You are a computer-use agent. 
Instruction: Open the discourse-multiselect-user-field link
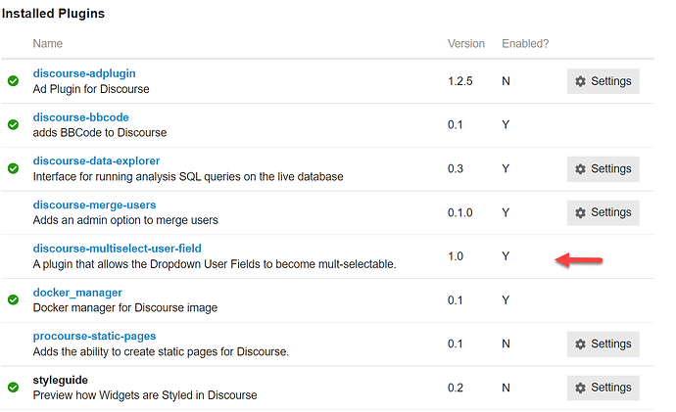(117, 249)
